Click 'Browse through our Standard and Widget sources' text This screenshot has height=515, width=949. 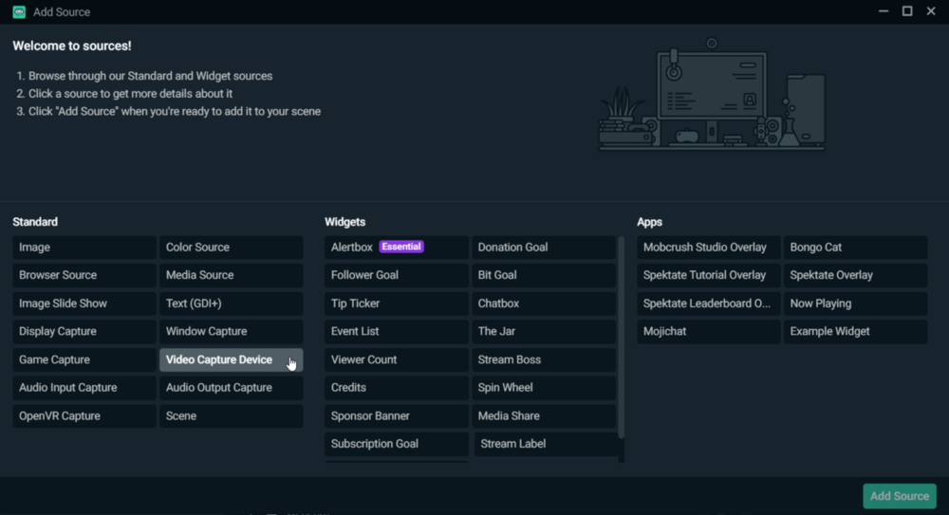(x=150, y=76)
